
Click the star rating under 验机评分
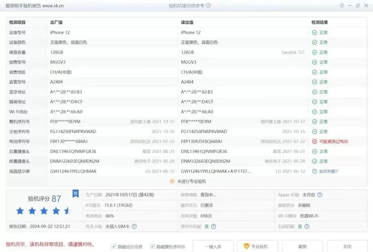coord(43,211)
